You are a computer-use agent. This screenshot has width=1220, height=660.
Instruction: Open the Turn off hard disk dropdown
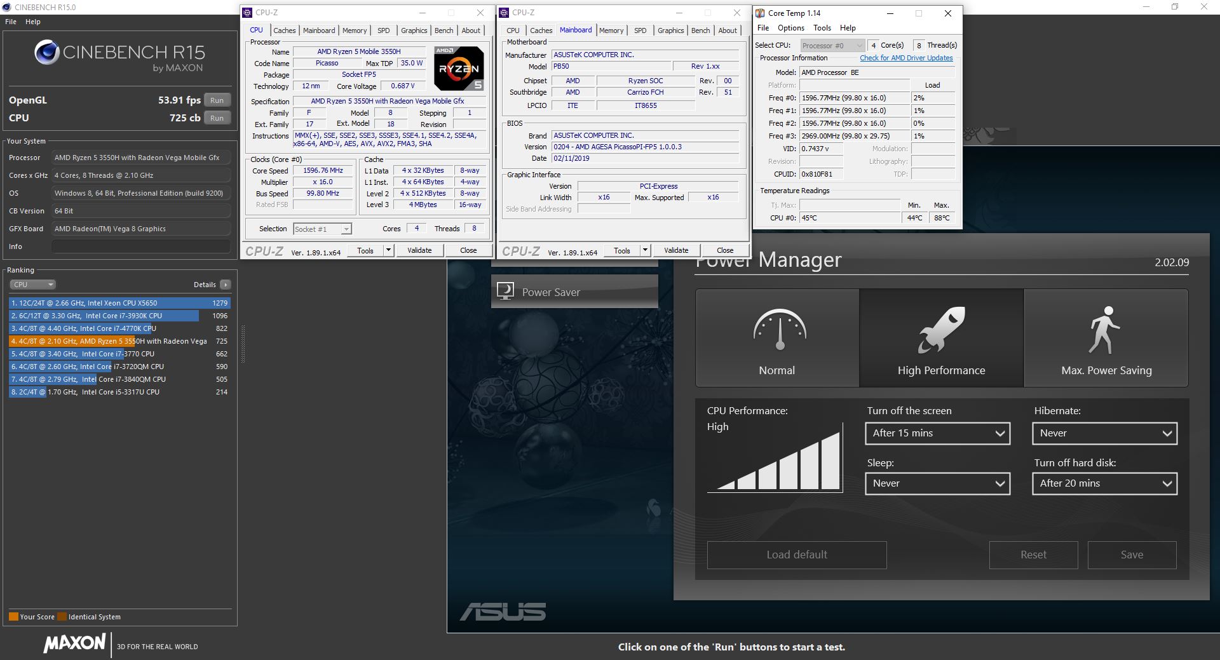tap(1104, 483)
